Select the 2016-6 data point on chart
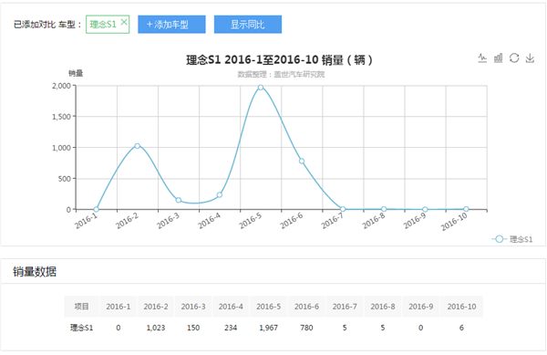Image resolution: width=547 pixels, height=355 pixels. point(302,161)
